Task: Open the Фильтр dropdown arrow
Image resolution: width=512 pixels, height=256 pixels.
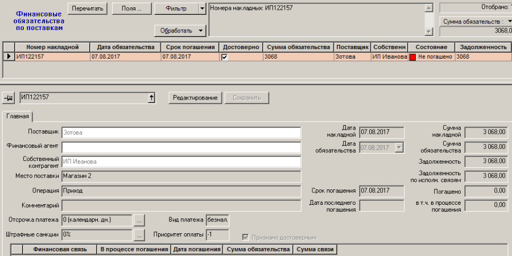Action: point(202,9)
